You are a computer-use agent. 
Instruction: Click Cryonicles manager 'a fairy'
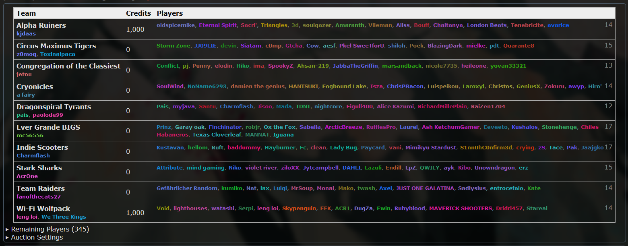coord(26,95)
